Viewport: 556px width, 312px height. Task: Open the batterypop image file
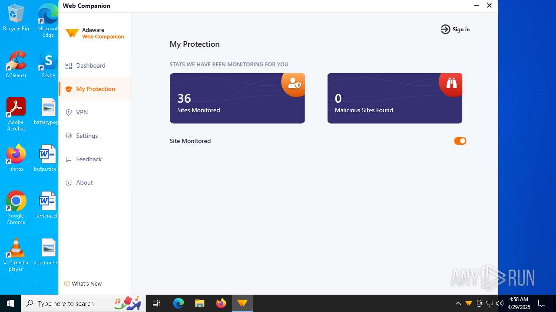47,111
